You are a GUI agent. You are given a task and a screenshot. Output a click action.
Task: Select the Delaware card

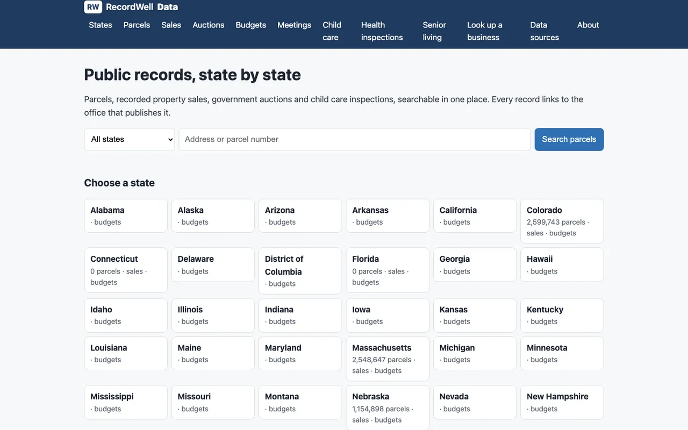pyautogui.click(x=213, y=264)
